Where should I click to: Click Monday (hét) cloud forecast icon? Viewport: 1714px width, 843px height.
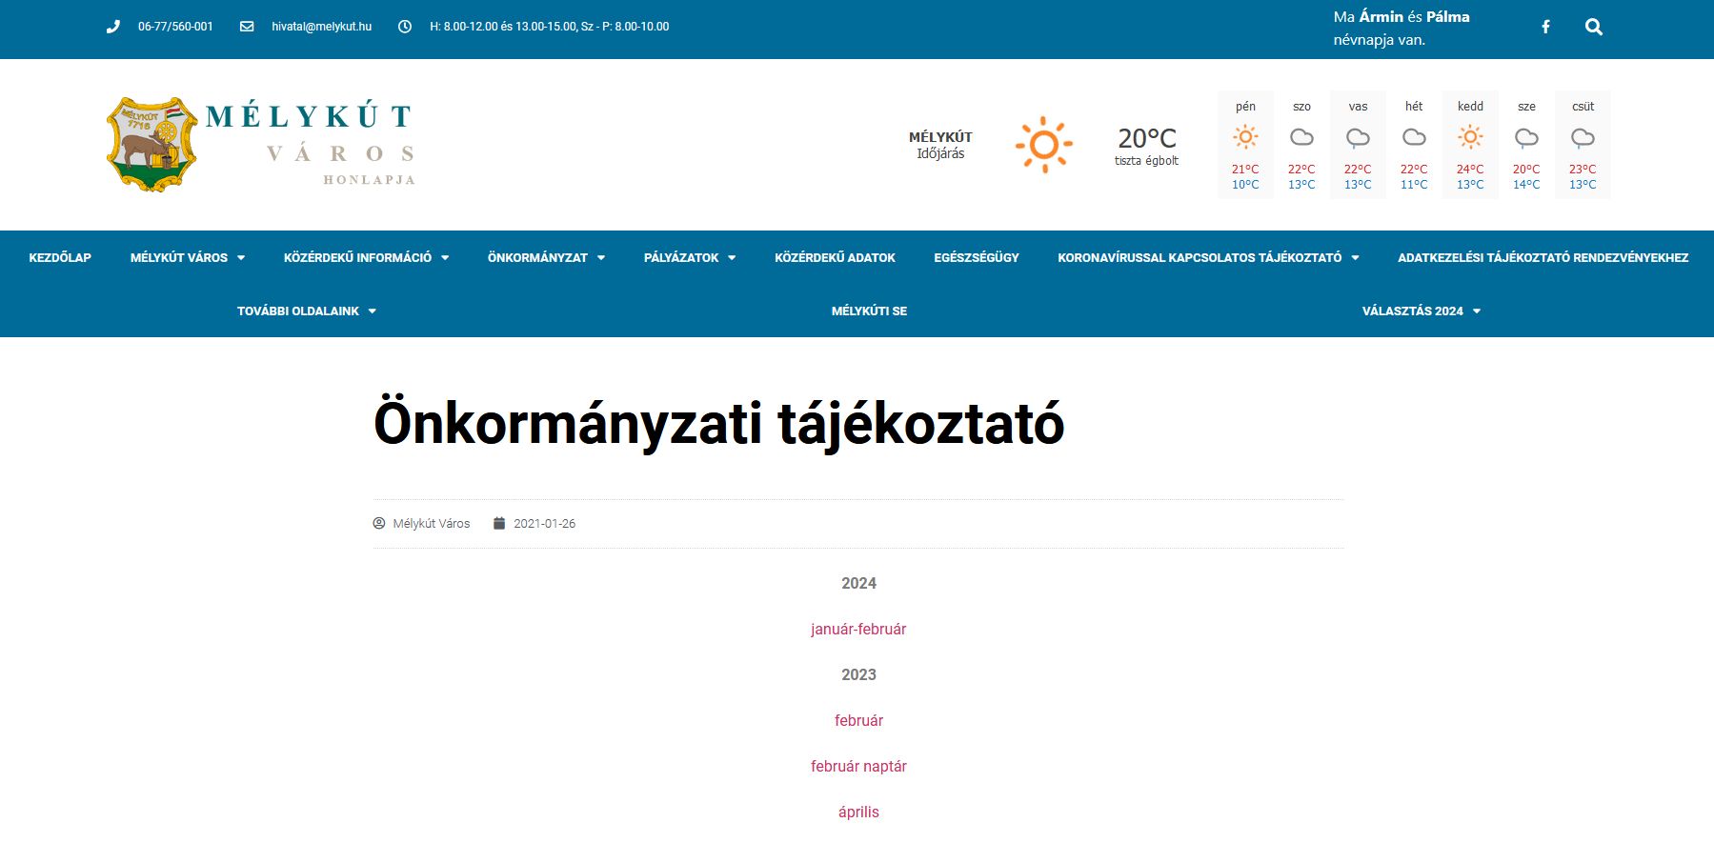pyautogui.click(x=1414, y=137)
